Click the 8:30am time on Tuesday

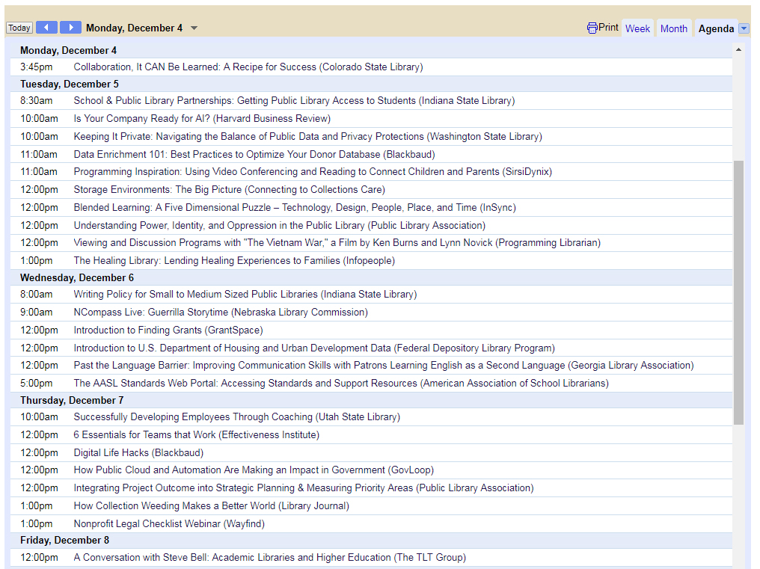pyautogui.click(x=37, y=101)
